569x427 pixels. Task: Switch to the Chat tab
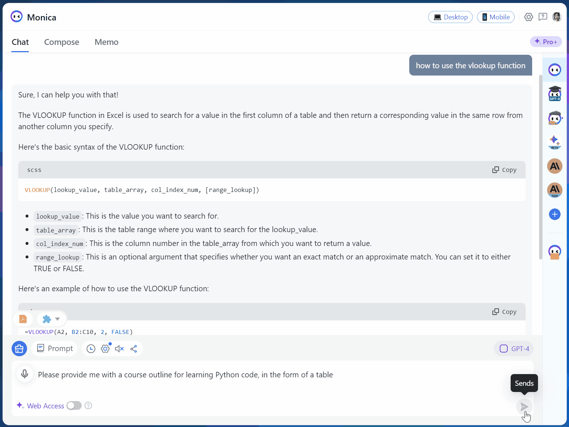(x=20, y=42)
